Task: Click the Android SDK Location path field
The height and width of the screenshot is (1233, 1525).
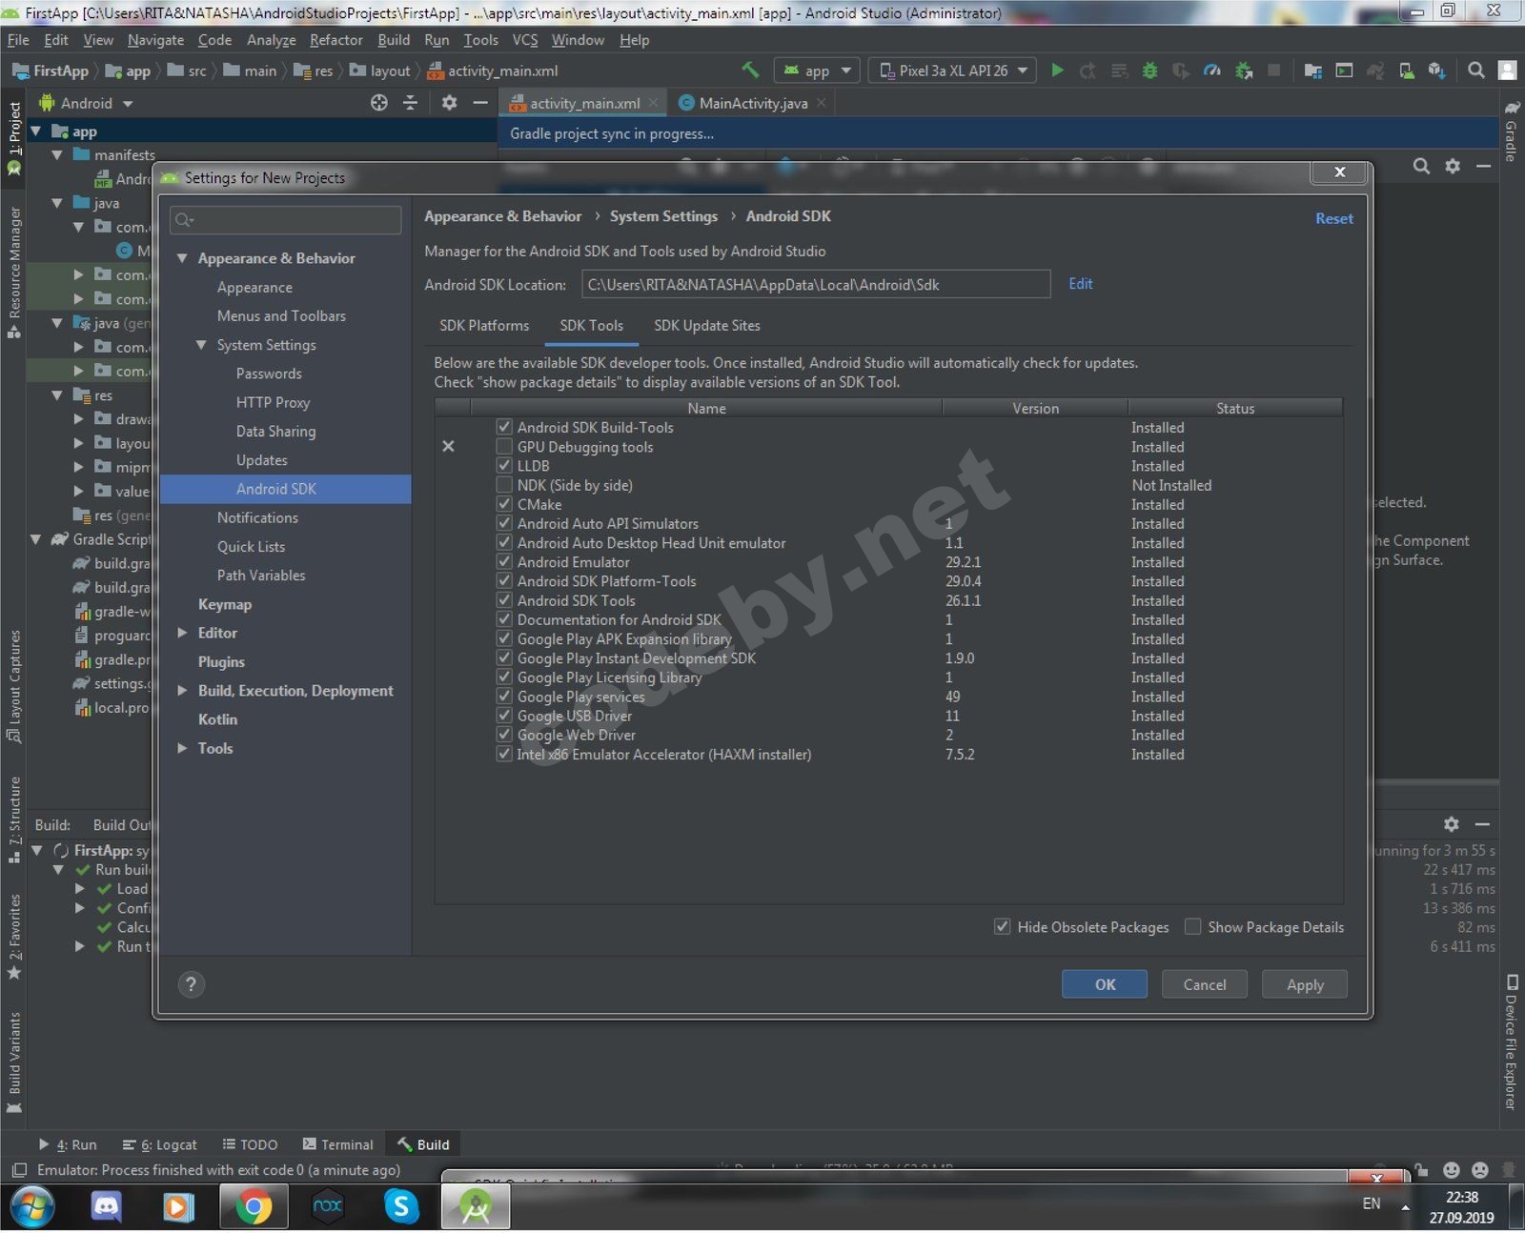Action: pos(816,284)
